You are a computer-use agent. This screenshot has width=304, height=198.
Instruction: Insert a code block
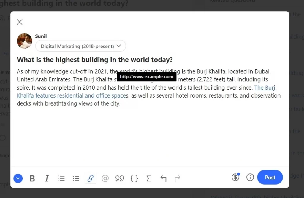click(134, 178)
